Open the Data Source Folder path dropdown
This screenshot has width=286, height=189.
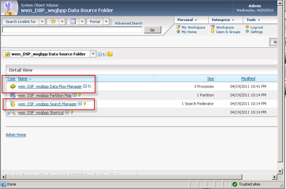coord(94,54)
